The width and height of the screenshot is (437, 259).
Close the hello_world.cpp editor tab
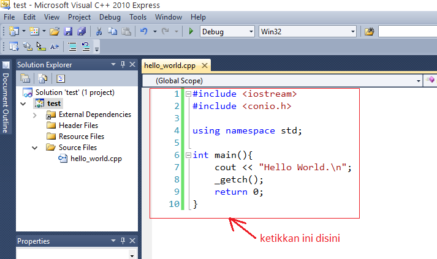[x=205, y=66]
